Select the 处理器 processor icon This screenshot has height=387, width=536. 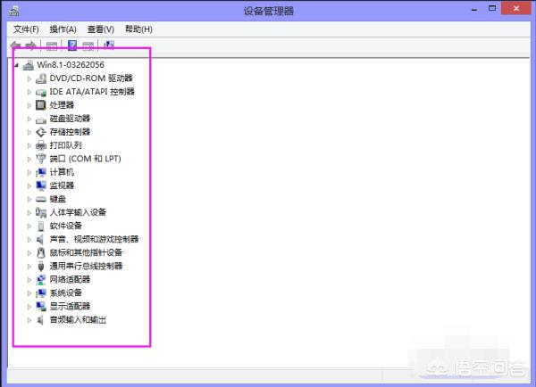pyautogui.click(x=41, y=105)
